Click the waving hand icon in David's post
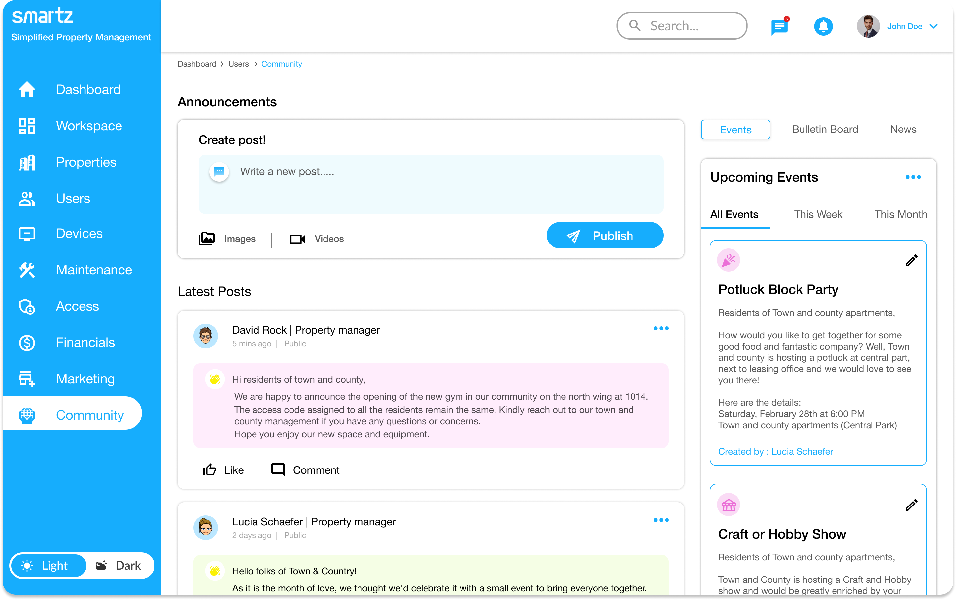The height and width of the screenshot is (600, 956). coord(215,379)
